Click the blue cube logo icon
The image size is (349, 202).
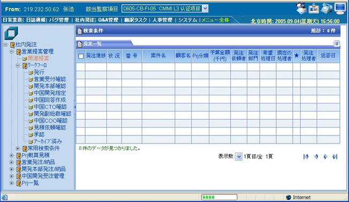(x=11, y=33)
